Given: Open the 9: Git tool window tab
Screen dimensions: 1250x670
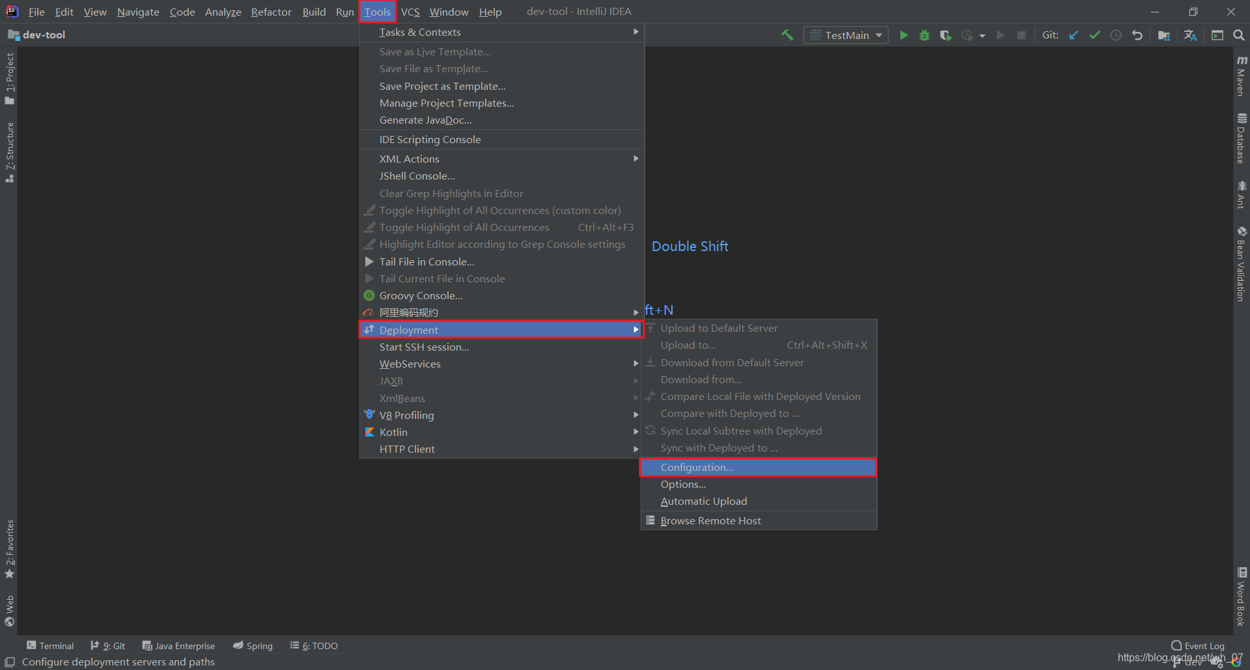Looking at the screenshot, I should pyautogui.click(x=108, y=645).
